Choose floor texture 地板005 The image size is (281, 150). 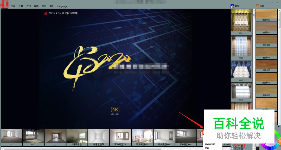[266, 66]
